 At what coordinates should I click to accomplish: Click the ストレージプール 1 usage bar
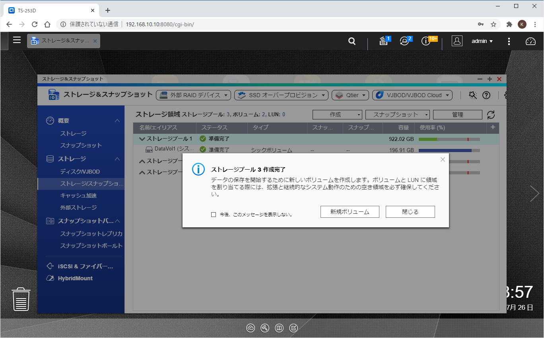[x=449, y=139]
